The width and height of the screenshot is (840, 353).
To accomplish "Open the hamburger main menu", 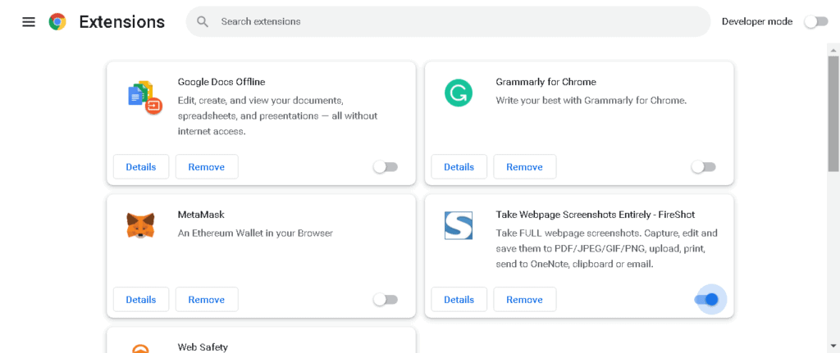I will click(x=29, y=22).
